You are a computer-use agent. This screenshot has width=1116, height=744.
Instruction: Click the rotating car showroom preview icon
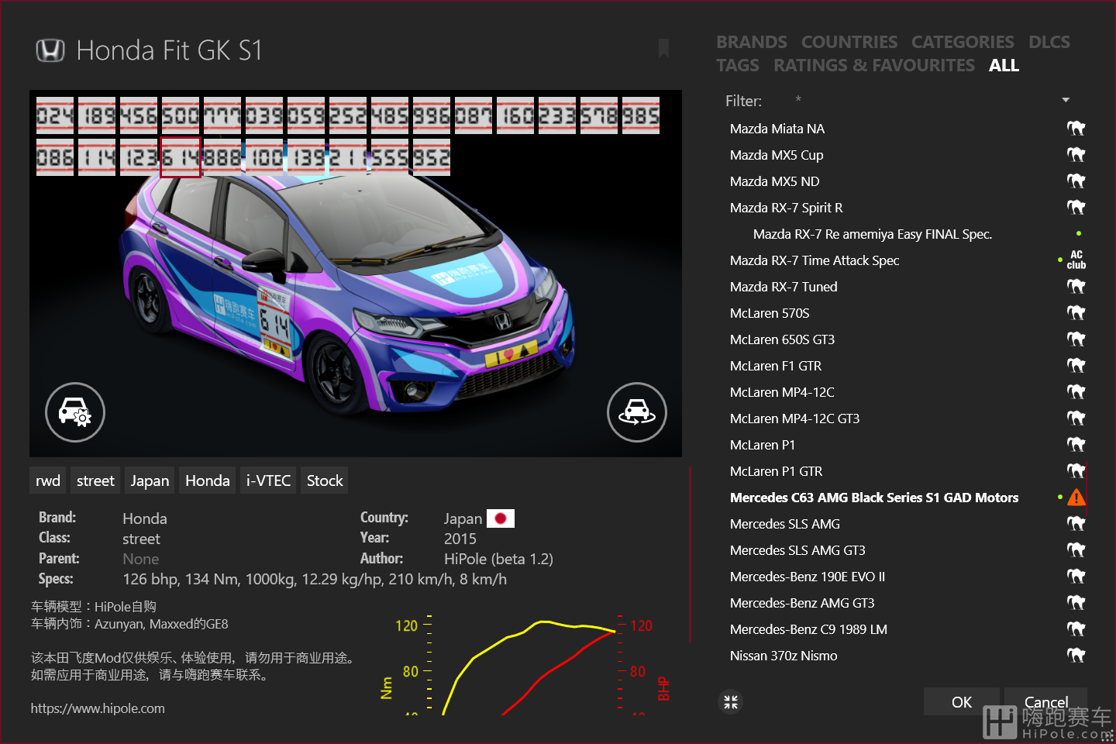[x=637, y=412]
